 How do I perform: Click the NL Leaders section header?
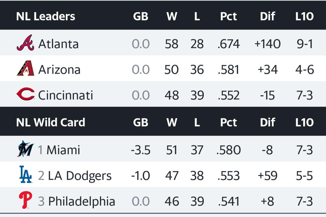click(46, 16)
